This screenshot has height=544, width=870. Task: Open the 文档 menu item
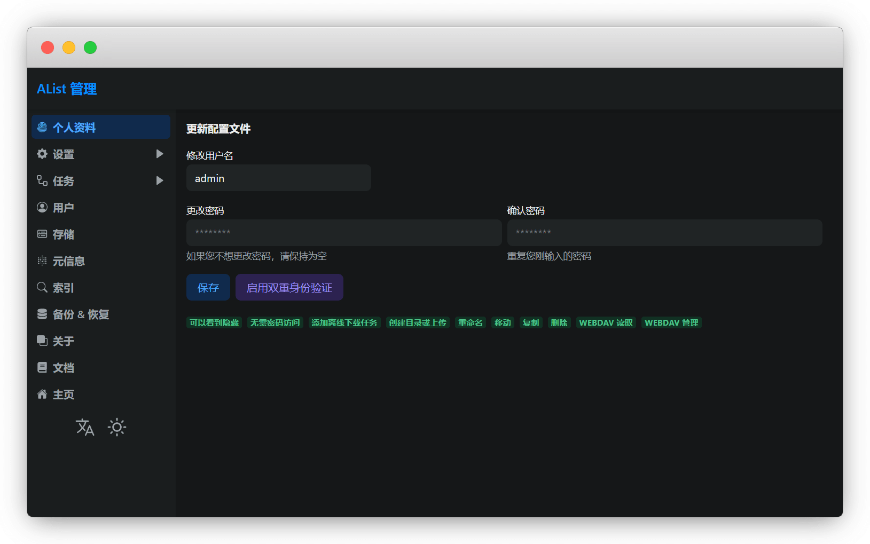[63, 367]
